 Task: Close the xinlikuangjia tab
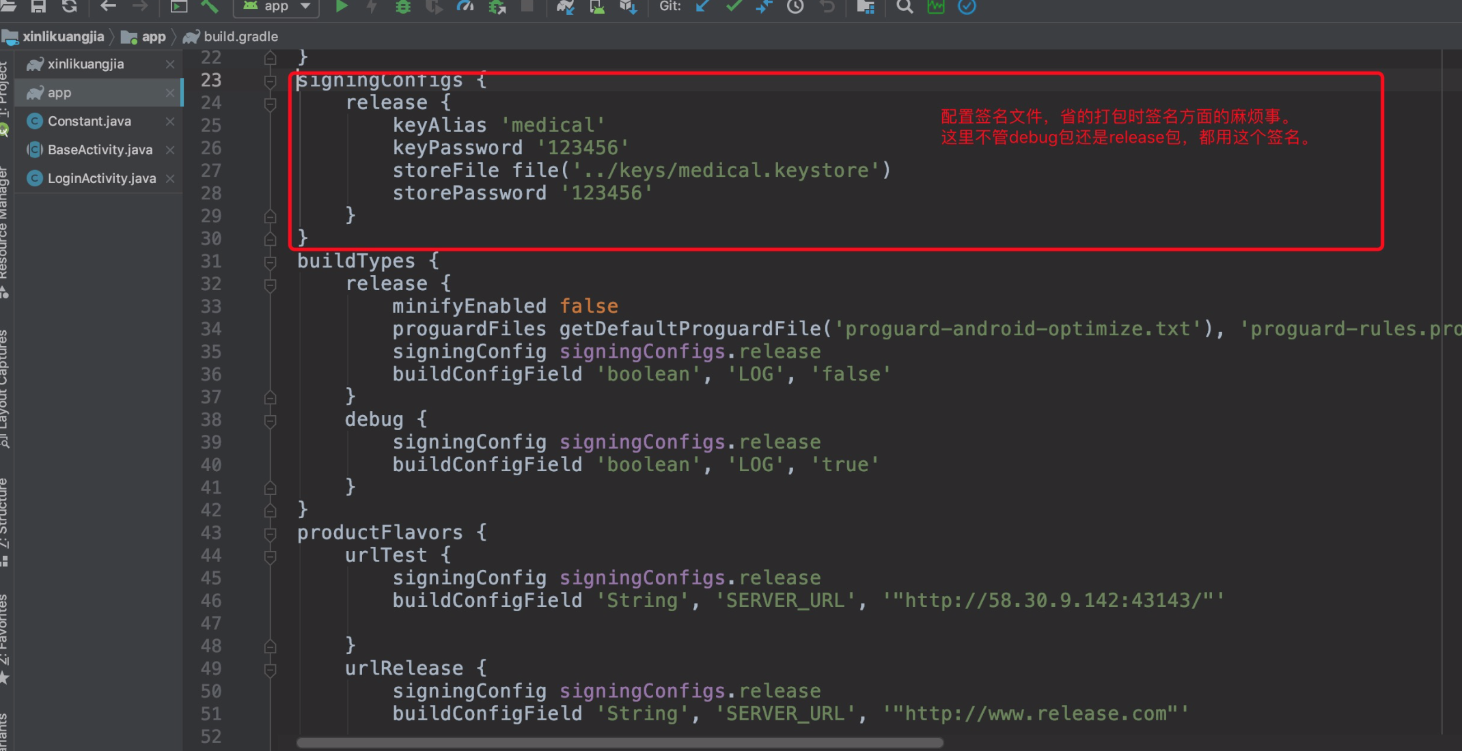(x=170, y=64)
